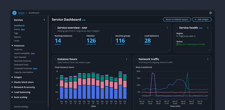Open the hamburger navigation menu
225x110 pixels.
[x=14, y=13]
